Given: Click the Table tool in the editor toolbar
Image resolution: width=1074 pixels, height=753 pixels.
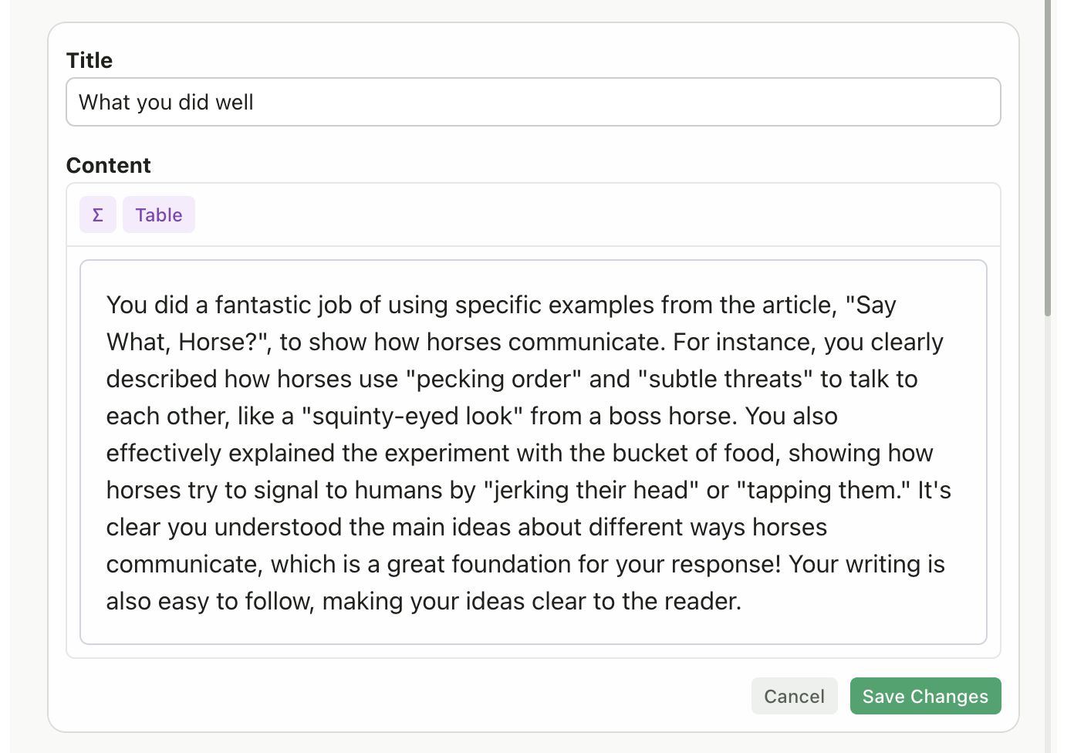Looking at the screenshot, I should 158,214.
